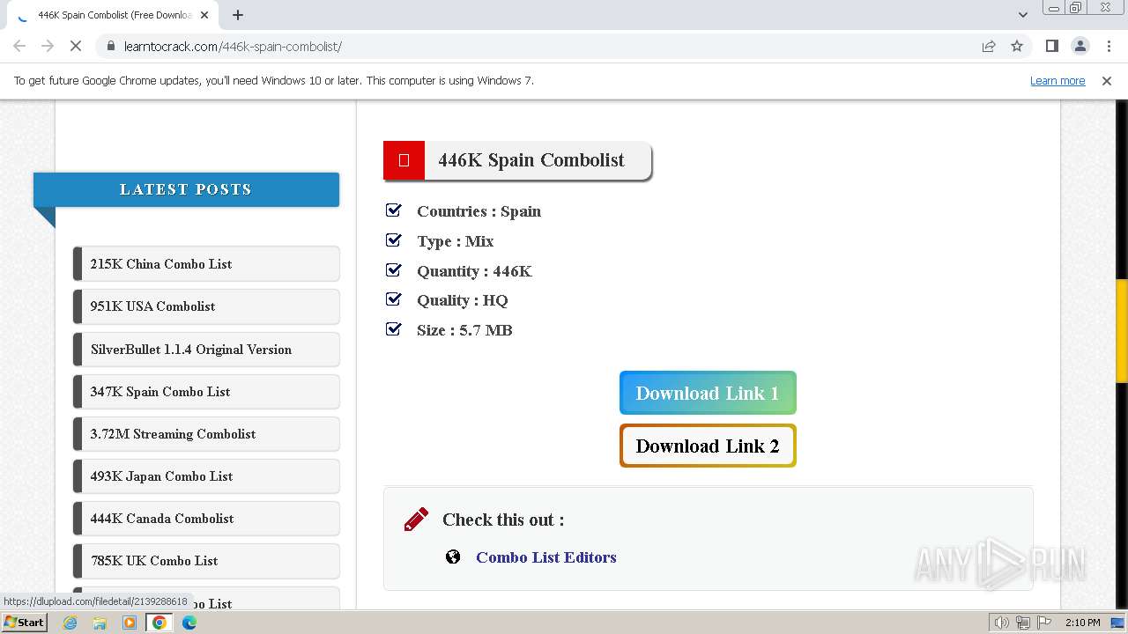Open 215K China Combo List post
Image resolution: width=1128 pixels, height=634 pixels.
pyautogui.click(x=206, y=264)
